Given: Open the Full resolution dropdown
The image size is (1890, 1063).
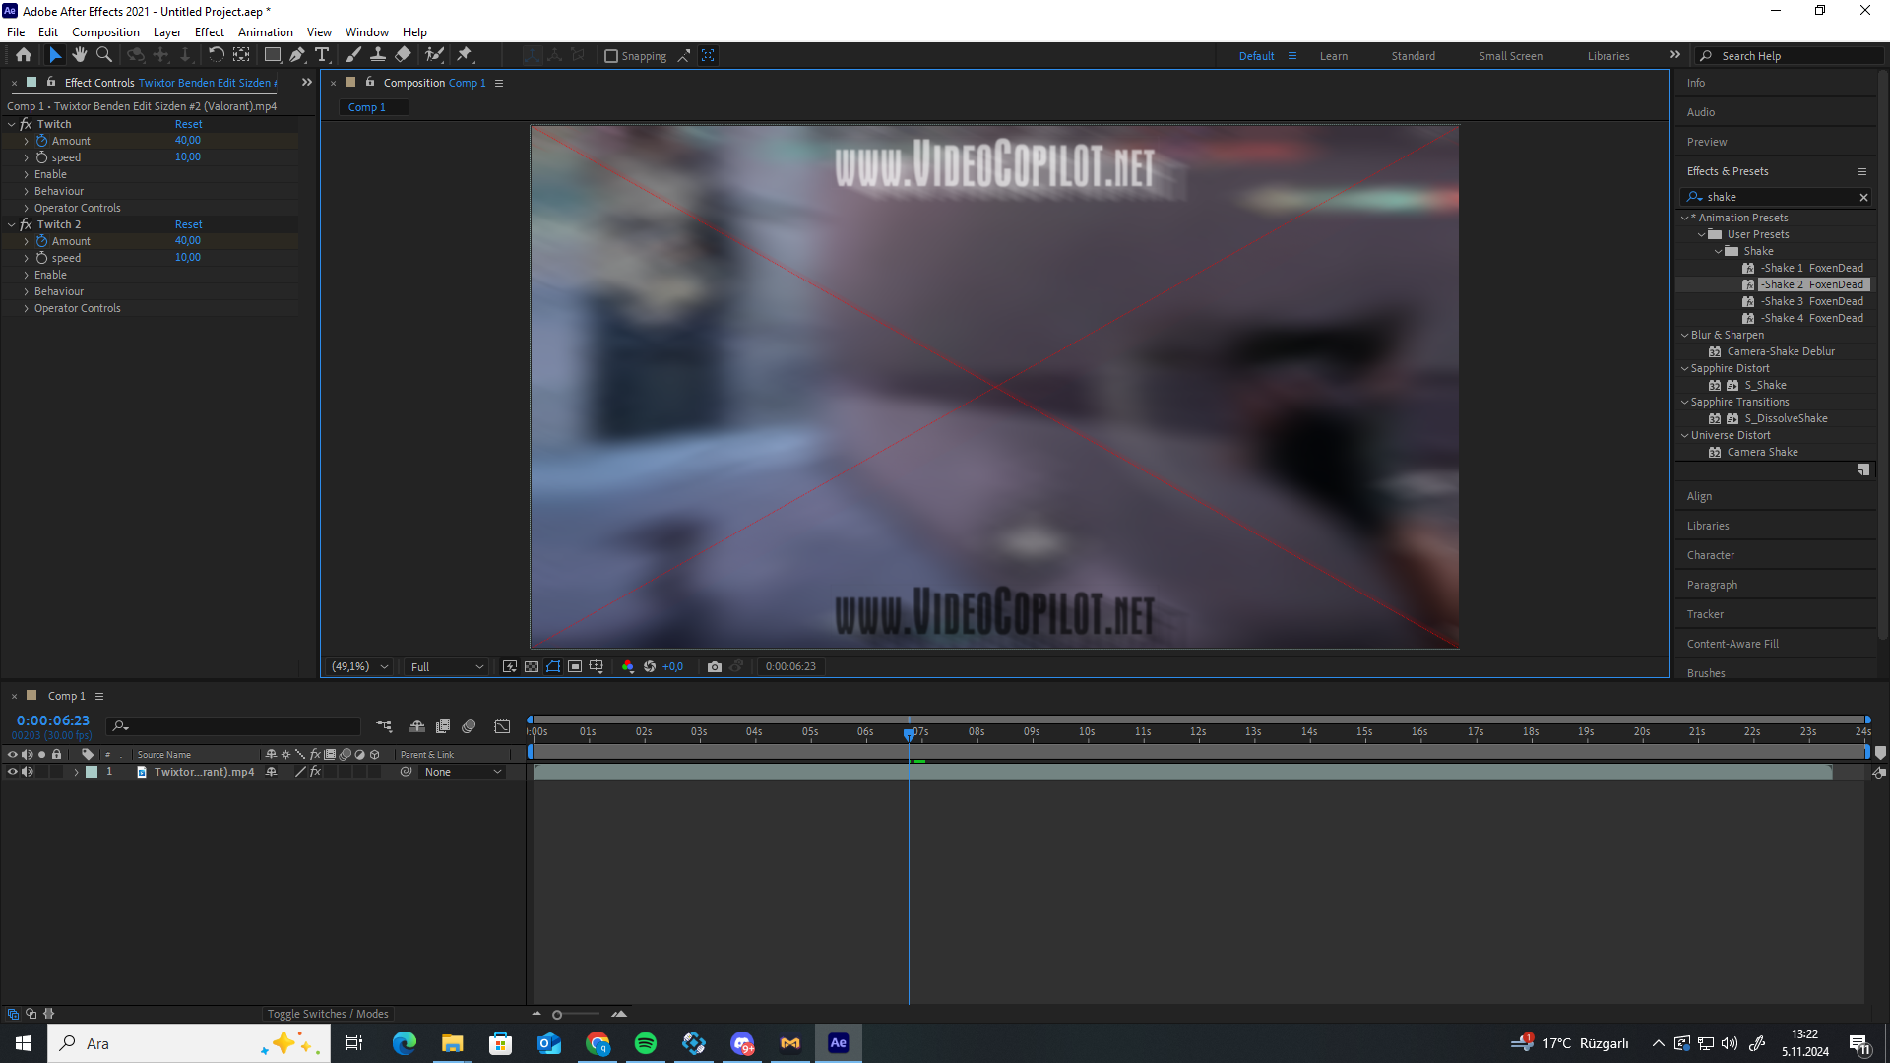Looking at the screenshot, I should click(446, 667).
